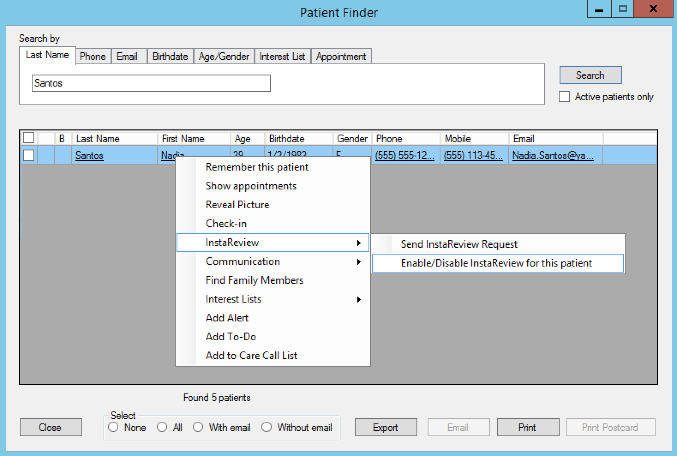This screenshot has height=456, width=677.
Task: Switch to the Last Name tab
Action: [x=47, y=55]
